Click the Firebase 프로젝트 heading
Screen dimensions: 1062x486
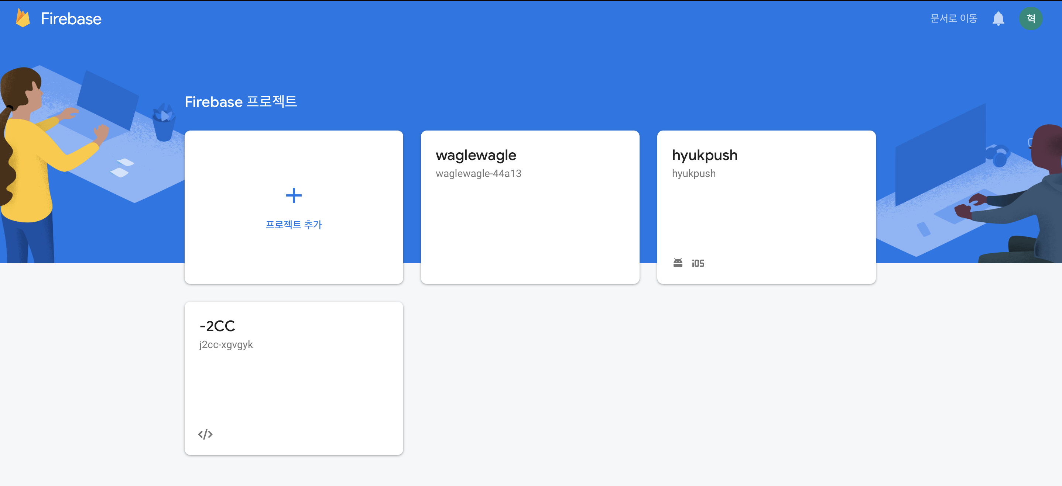tap(241, 102)
